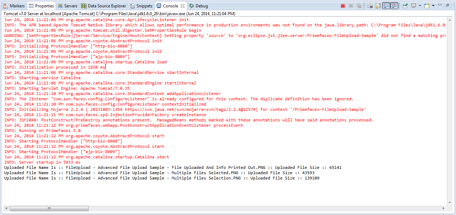
Task: Click Open Console icon
Action: 426,6
